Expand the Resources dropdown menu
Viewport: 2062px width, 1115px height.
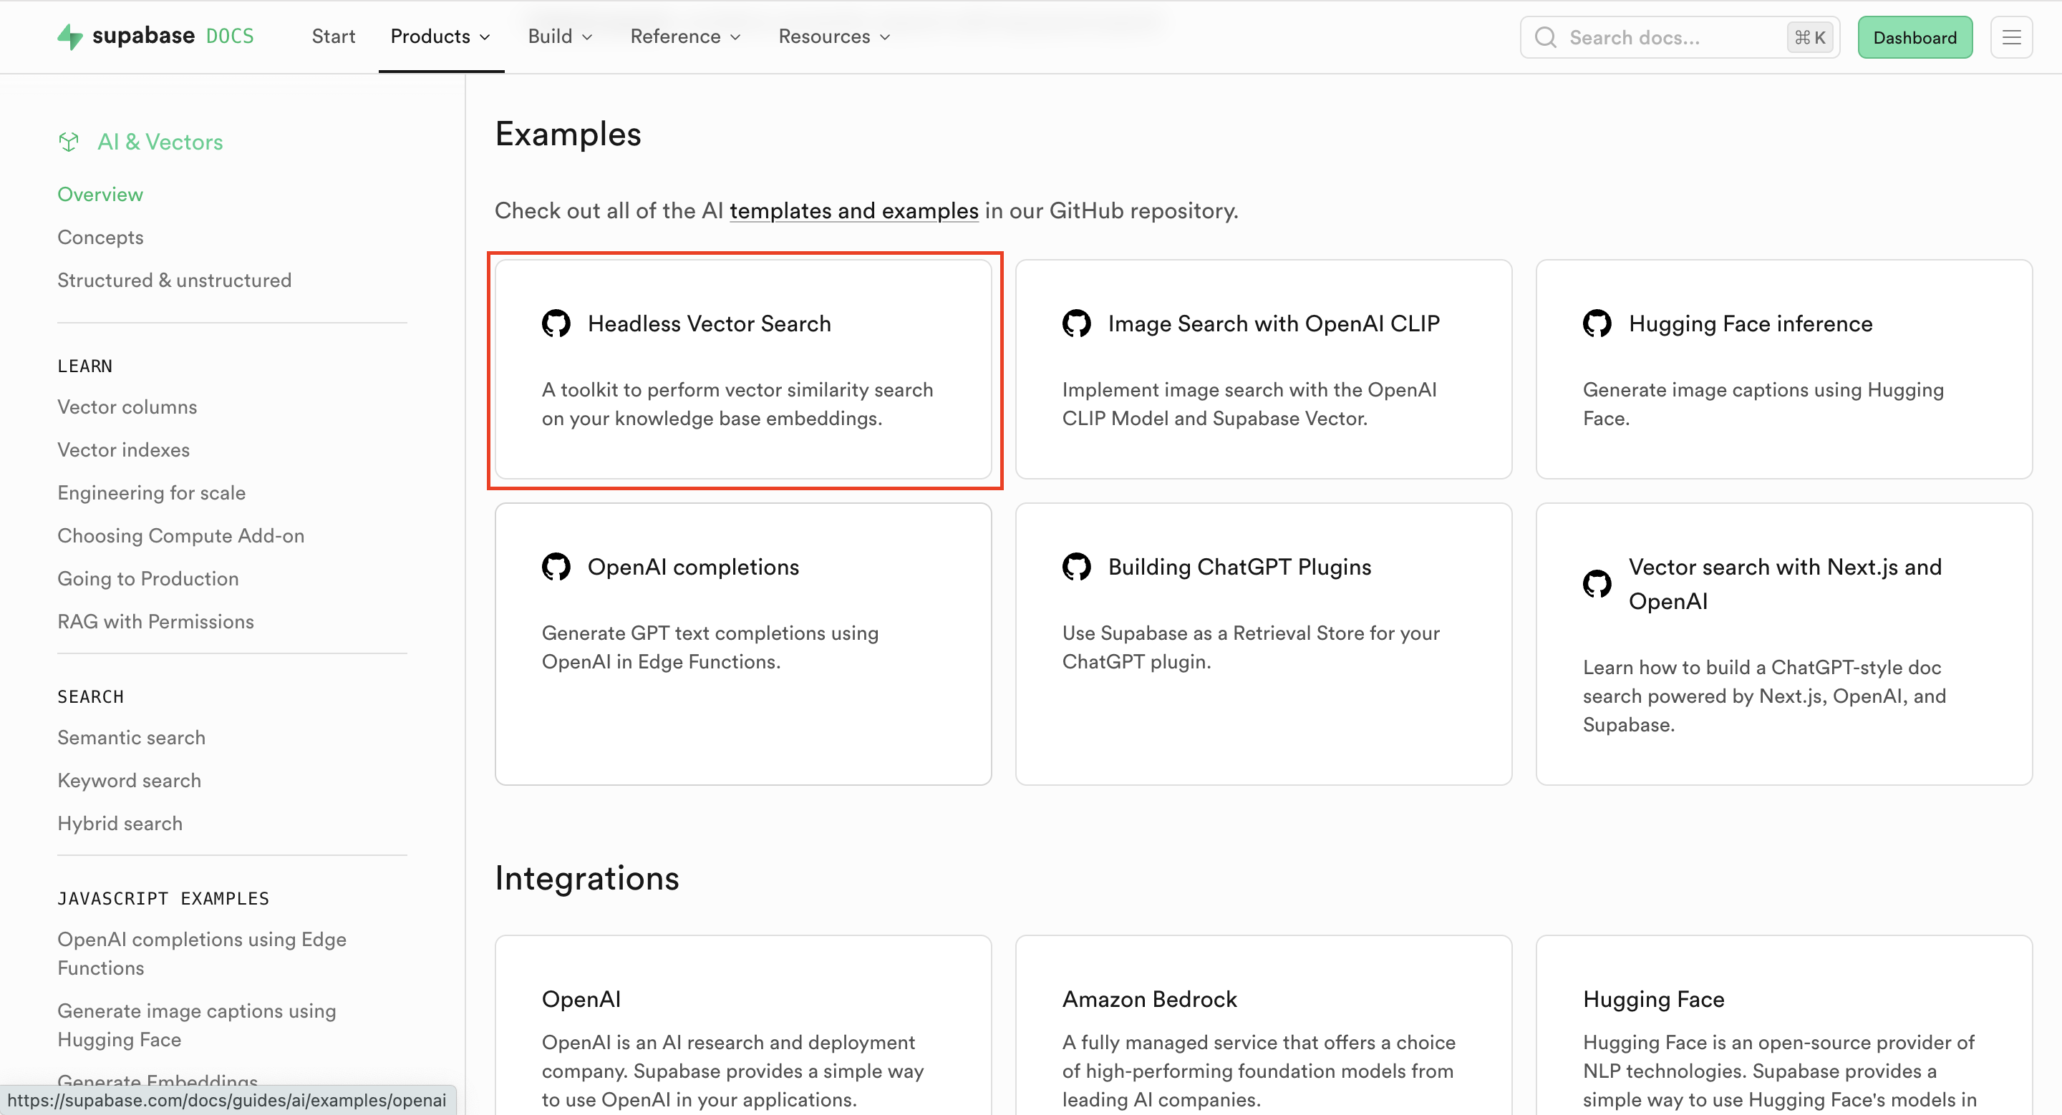tap(835, 36)
